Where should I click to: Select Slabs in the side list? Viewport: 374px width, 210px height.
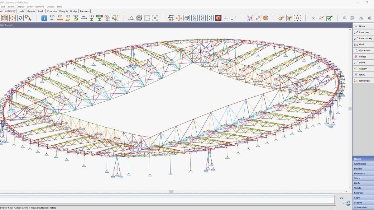click(x=363, y=178)
